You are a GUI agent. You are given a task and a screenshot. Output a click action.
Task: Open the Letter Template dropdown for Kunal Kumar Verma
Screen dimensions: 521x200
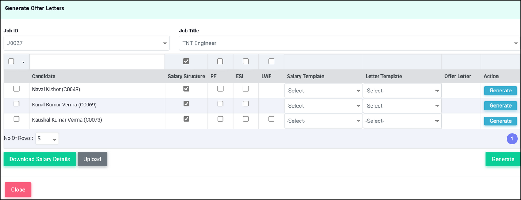pyautogui.click(x=402, y=106)
